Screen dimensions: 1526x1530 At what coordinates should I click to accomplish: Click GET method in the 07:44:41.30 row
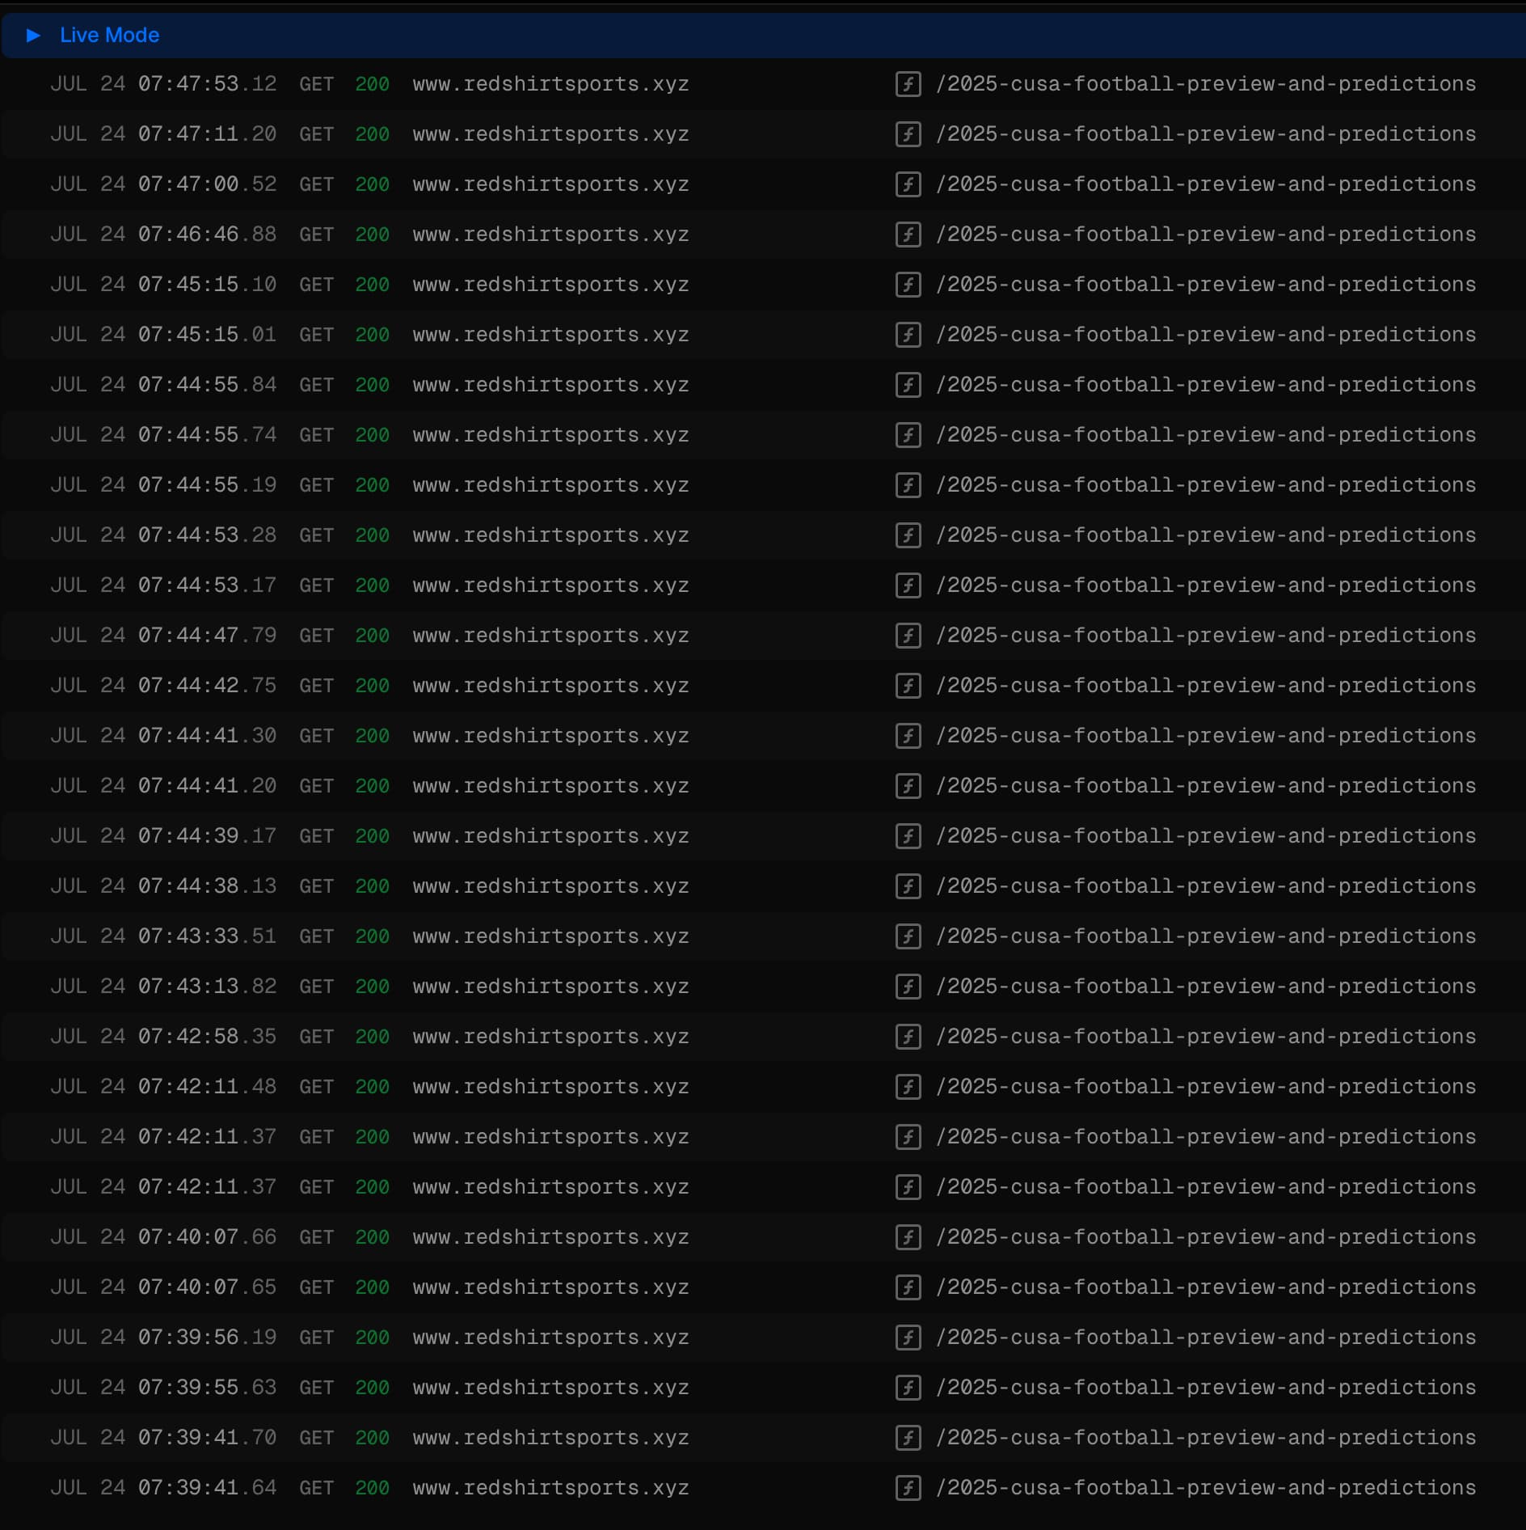pyautogui.click(x=316, y=736)
